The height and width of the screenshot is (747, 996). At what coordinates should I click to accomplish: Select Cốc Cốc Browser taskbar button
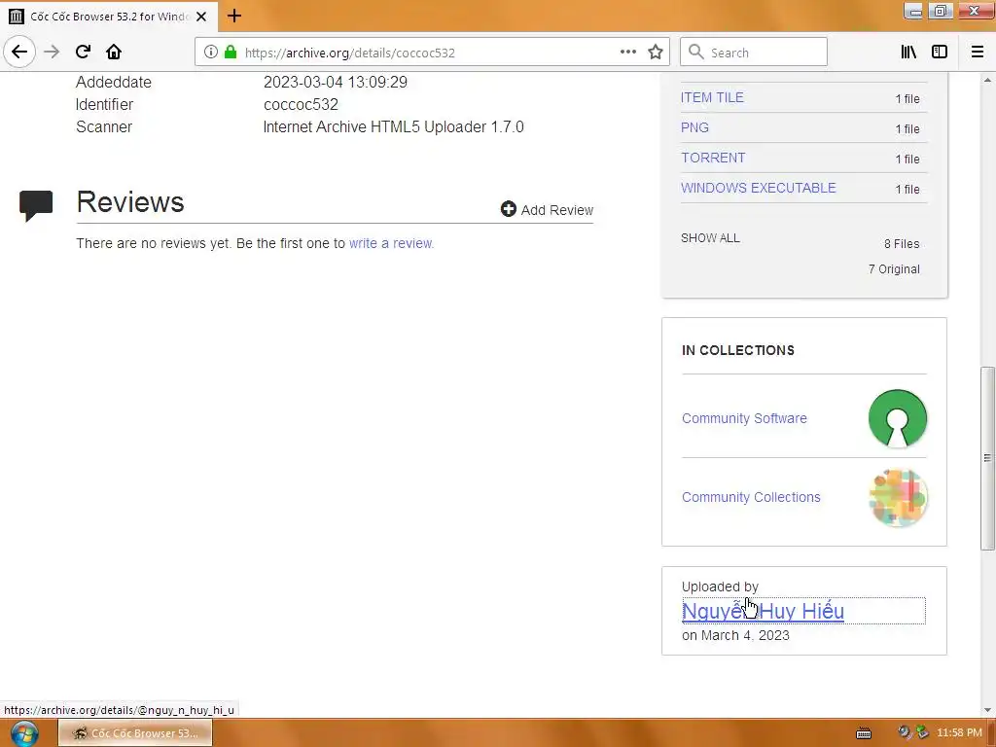(x=135, y=733)
